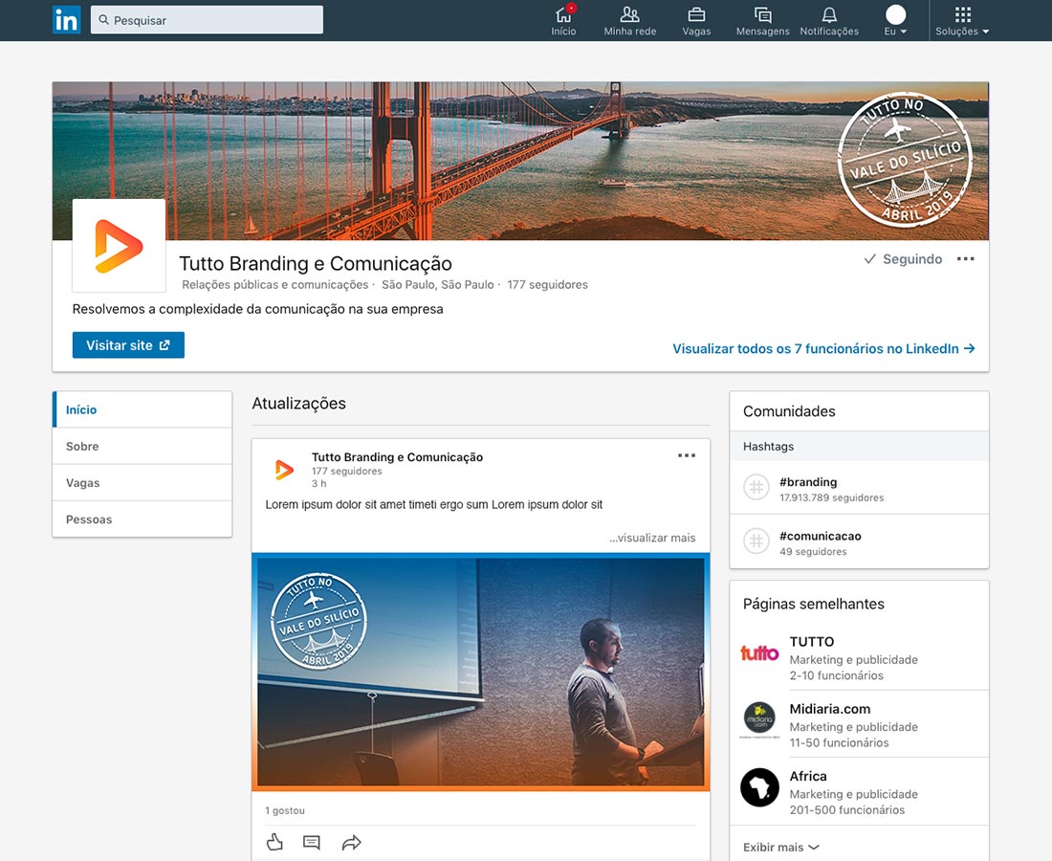Click 'São Paulo, São Paulo' location text
Image resolution: width=1052 pixels, height=861 pixels.
pyautogui.click(x=437, y=284)
